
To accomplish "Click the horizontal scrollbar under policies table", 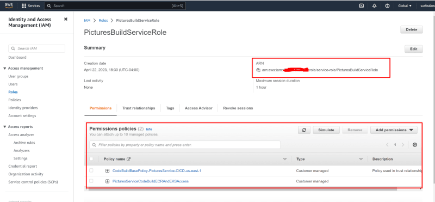I will 243,189.
